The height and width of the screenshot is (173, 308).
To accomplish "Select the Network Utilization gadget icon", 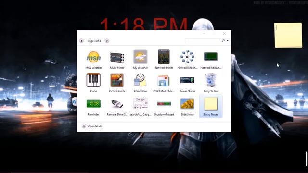I will [x=211, y=57].
